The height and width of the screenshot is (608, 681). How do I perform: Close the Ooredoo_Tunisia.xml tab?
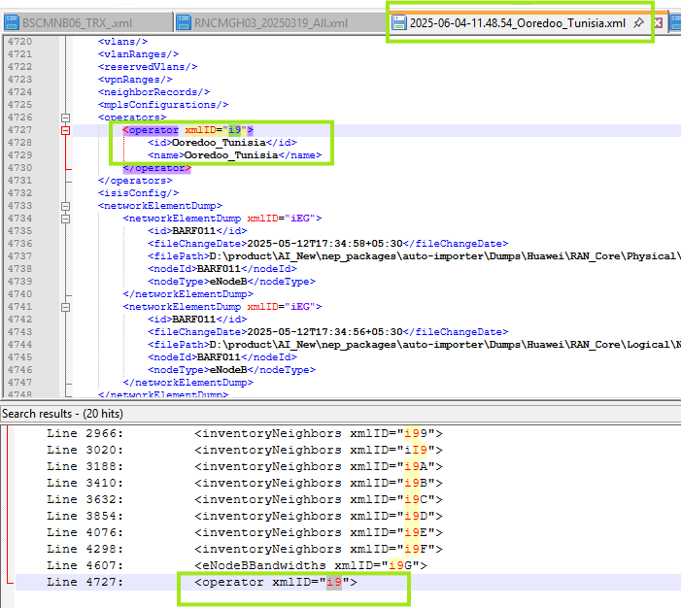658,22
